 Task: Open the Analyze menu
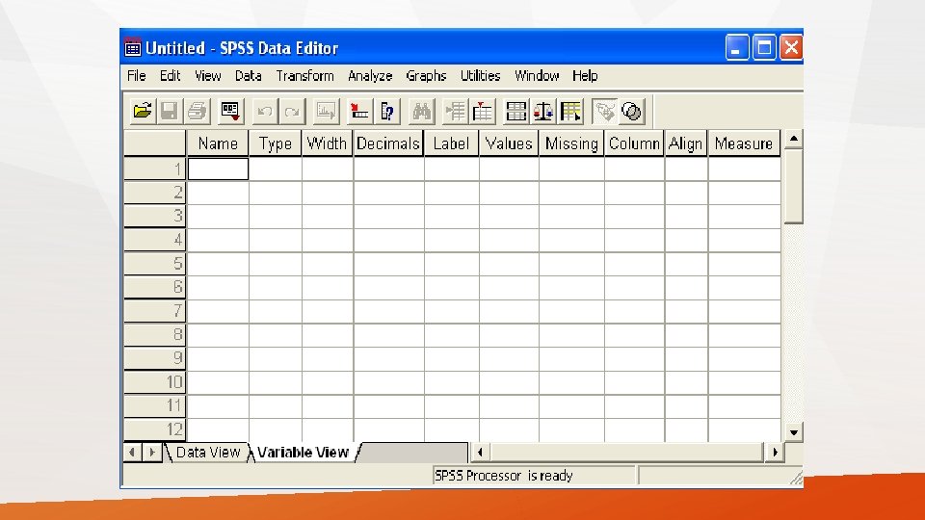click(x=370, y=76)
